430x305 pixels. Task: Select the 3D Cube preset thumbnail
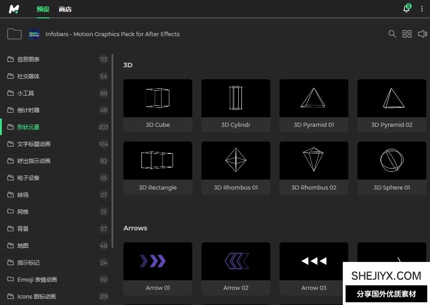tap(158, 98)
